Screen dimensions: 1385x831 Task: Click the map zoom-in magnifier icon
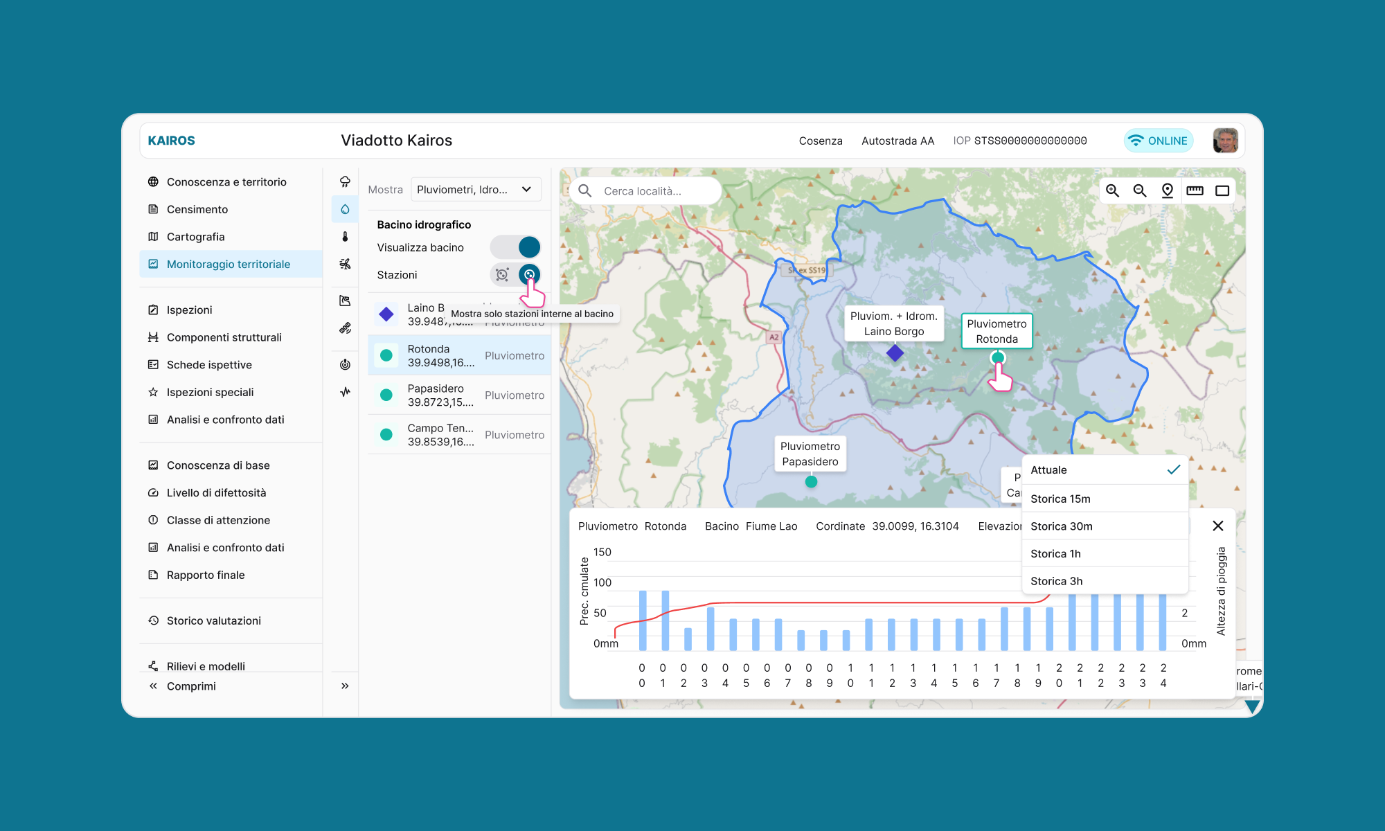click(1112, 190)
